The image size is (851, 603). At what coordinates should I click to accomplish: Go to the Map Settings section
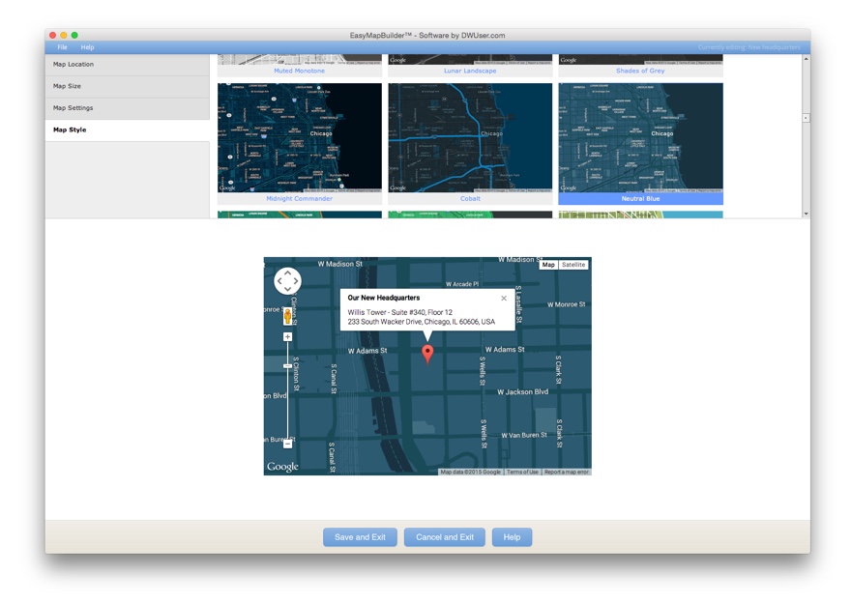[127, 108]
